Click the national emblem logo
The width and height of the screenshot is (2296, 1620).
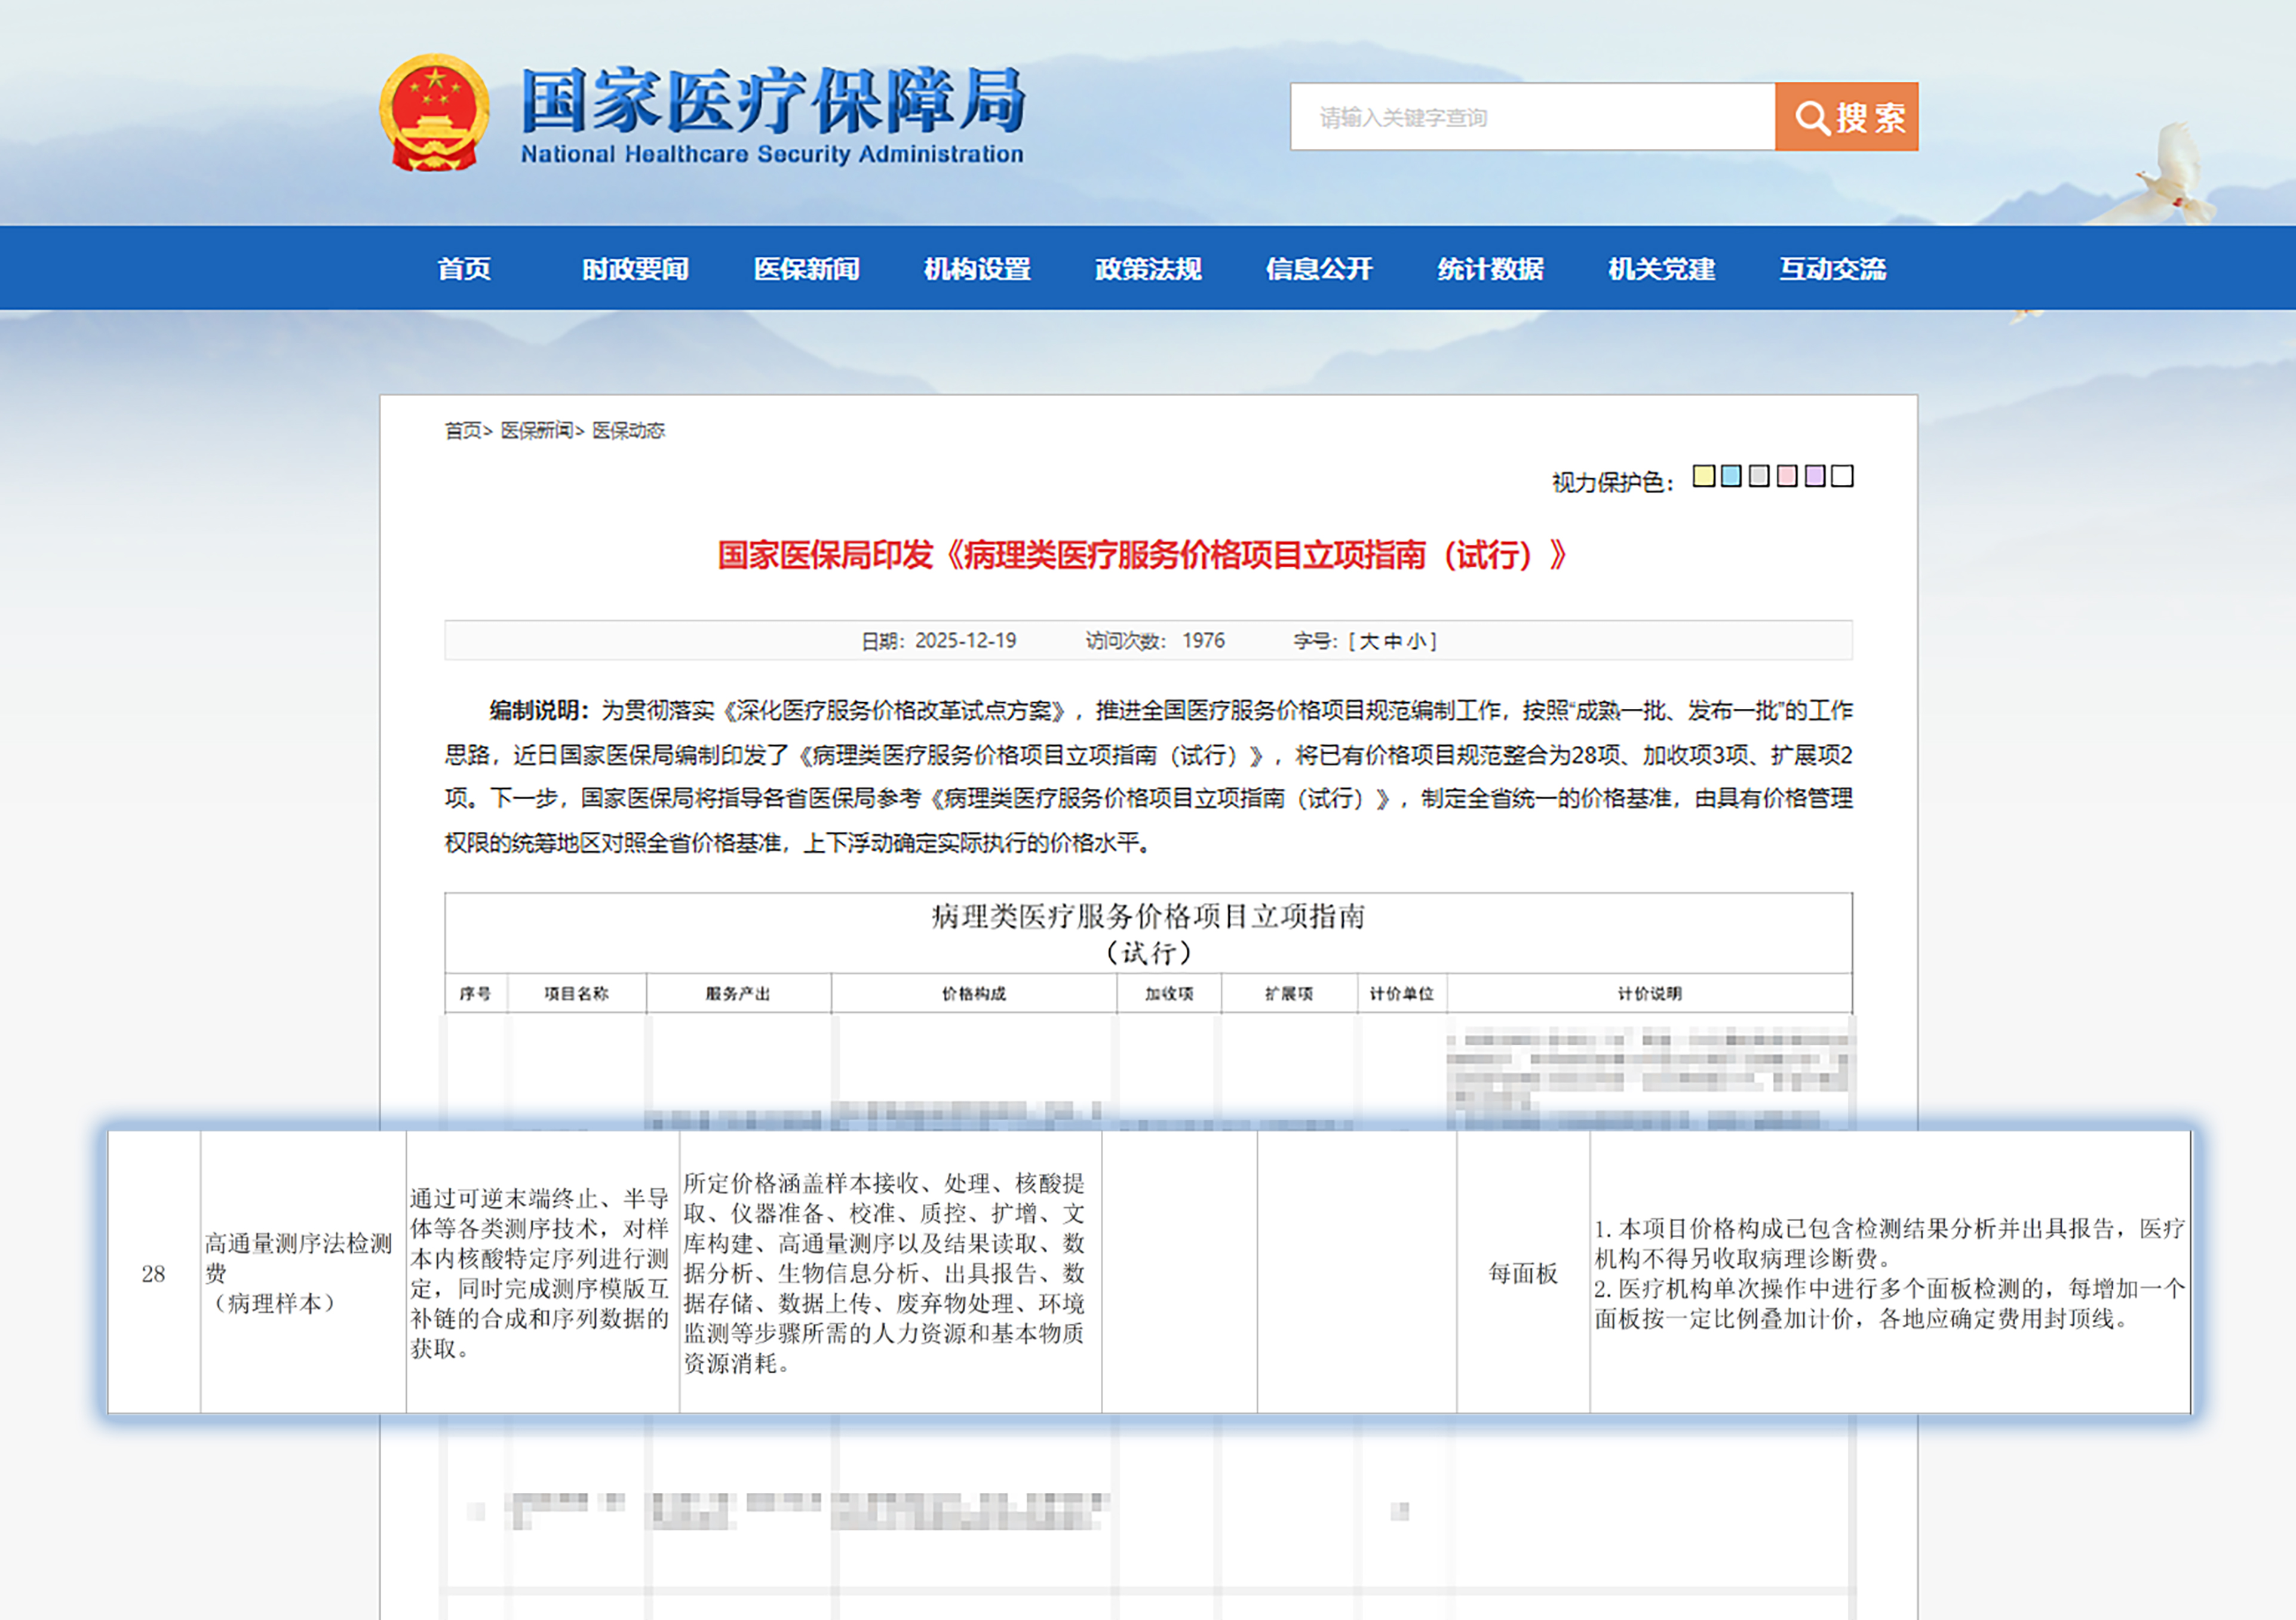pos(433,110)
